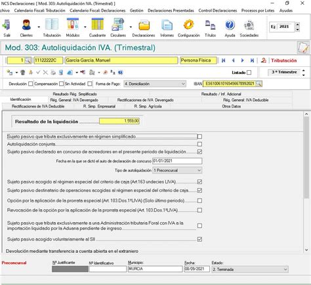Switch to R. Simp. Agrícola tab
Viewport: 311px width, 285px height.
tap(148, 106)
